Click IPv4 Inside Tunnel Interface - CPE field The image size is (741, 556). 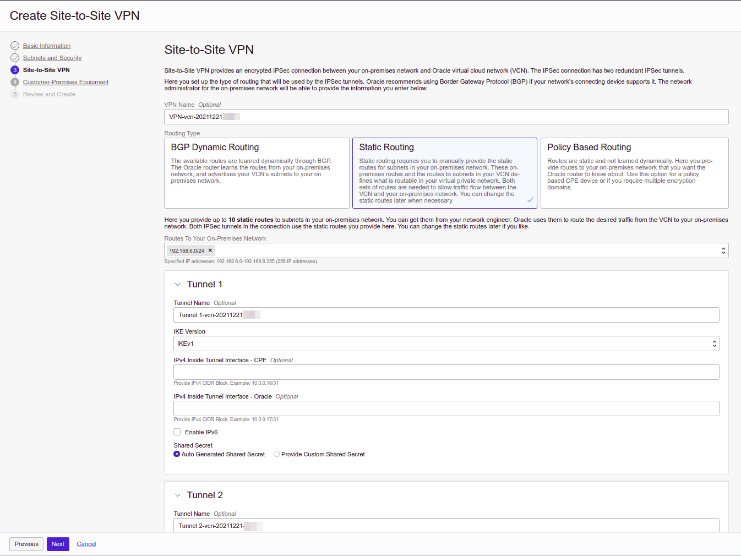(446, 372)
